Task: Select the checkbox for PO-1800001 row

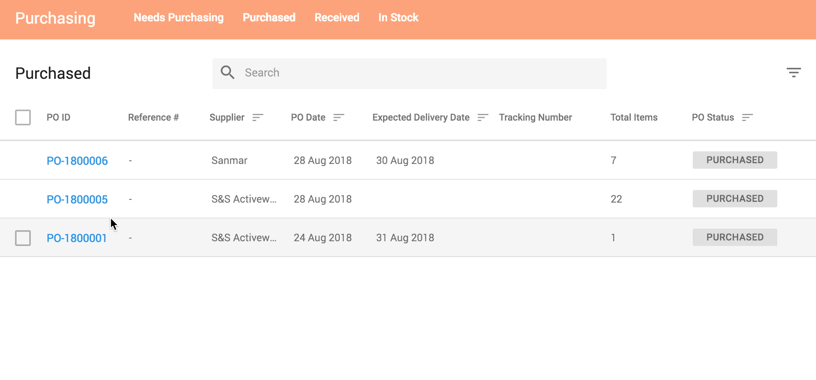Action: click(23, 238)
